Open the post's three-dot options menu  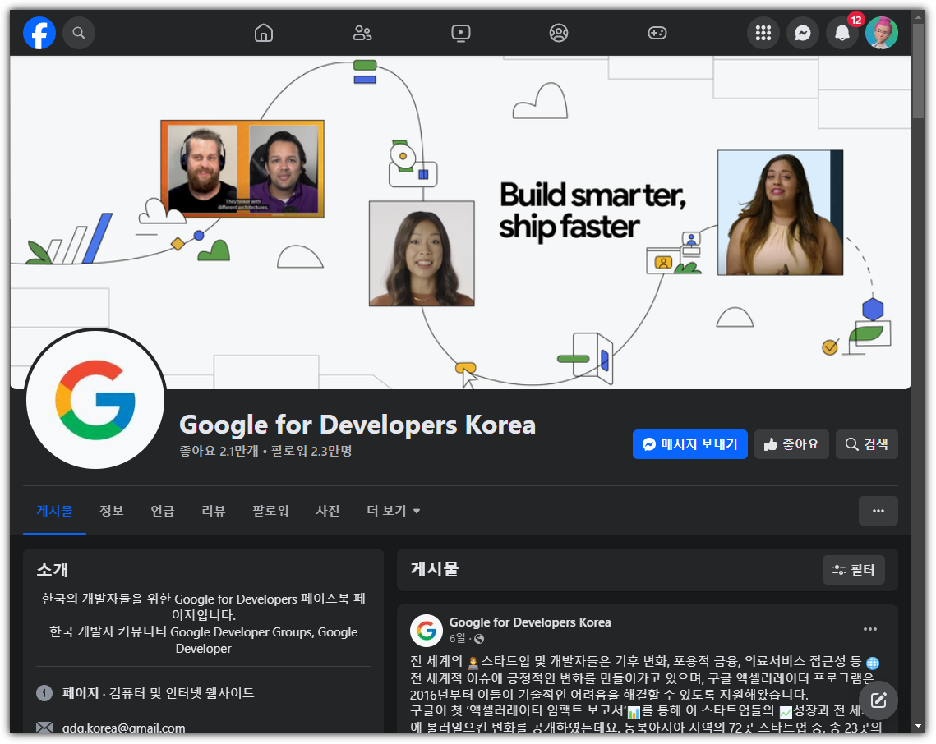click(870, 629)
